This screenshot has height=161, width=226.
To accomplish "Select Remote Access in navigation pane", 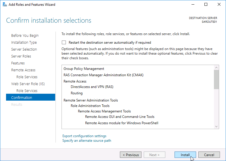I will pyautogui.click(x=23, y=70).
